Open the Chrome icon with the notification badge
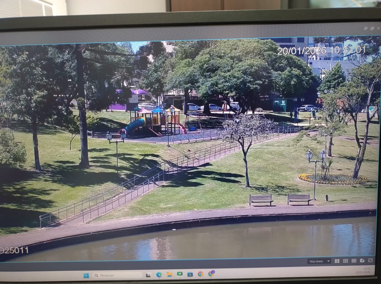The height and width of the screenshot is (284, 381). point(211,274)
